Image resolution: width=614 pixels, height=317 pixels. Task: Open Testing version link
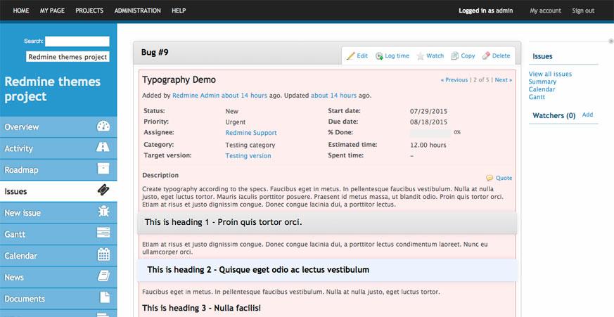click(248, 156)
